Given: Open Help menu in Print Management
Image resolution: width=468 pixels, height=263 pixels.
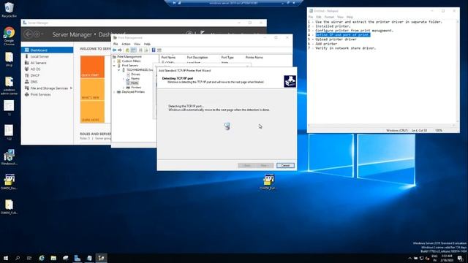Looking at the screenshot, I should (147, 44).
